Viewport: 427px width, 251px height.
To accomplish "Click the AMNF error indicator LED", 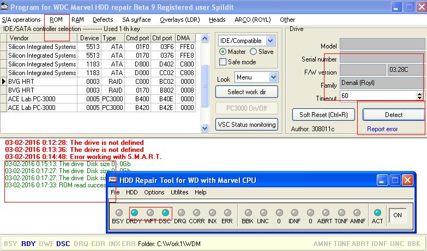I will [x=358, y=213].
